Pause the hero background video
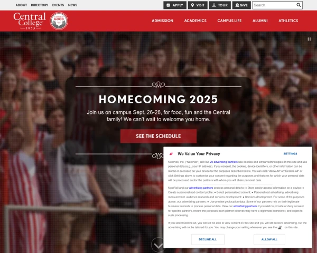 tap(309, 39)
